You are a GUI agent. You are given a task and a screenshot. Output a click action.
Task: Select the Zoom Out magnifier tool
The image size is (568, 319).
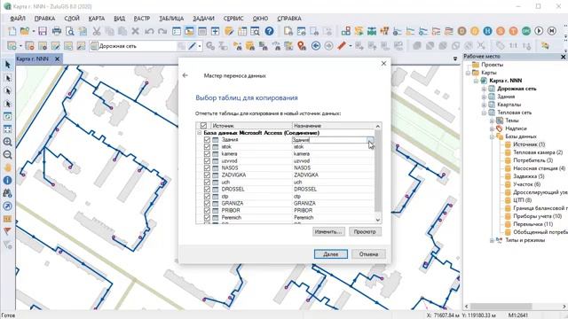click(x=7, y=155)
